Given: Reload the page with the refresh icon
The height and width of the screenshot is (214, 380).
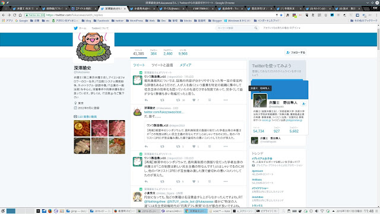Looking at the screenshot, I should click(14, 15).
